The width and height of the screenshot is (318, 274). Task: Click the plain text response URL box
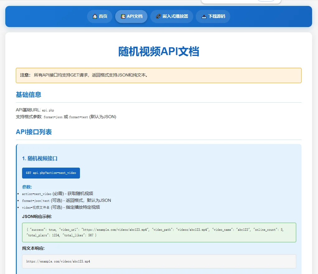[x=159, y=261]
